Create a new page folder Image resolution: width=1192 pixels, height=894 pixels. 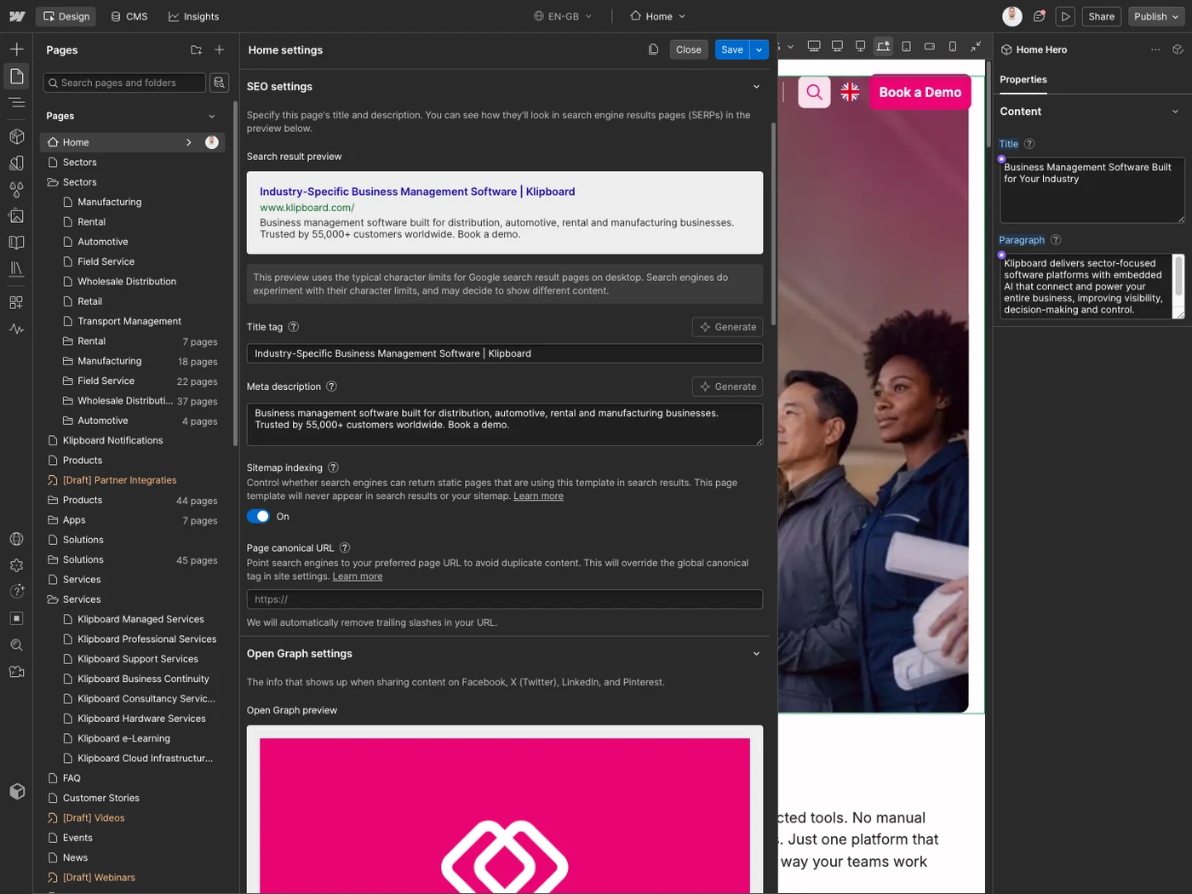pyautogui.click(x=197, y=50)
